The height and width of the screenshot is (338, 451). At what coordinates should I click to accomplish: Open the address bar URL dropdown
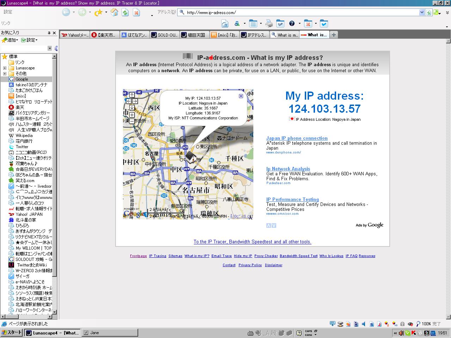(422, 13)
